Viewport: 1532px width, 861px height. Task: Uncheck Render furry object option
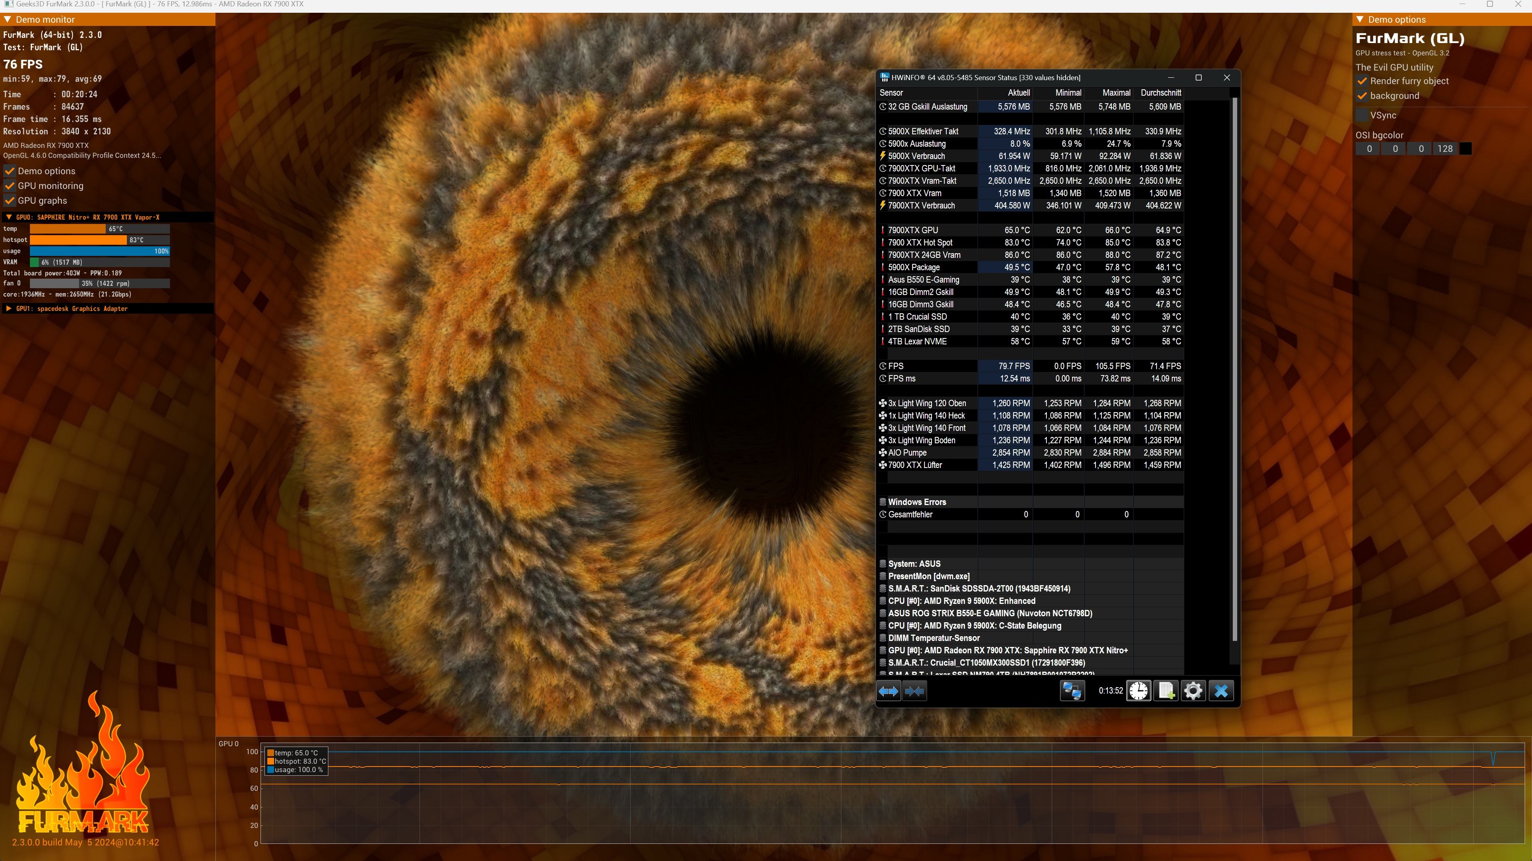click(1362, 81)
